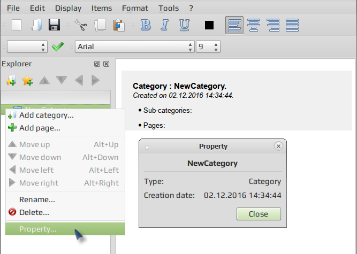Center align the text

254,25
